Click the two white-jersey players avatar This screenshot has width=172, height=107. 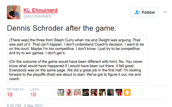point(77,92)
